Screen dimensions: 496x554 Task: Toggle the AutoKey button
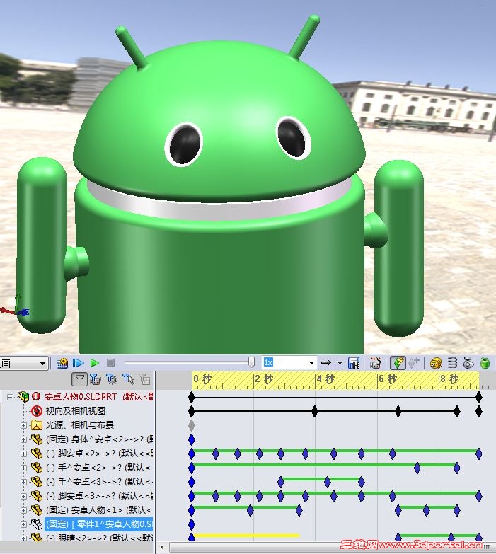pyautogui.click(x=398, y=363)
